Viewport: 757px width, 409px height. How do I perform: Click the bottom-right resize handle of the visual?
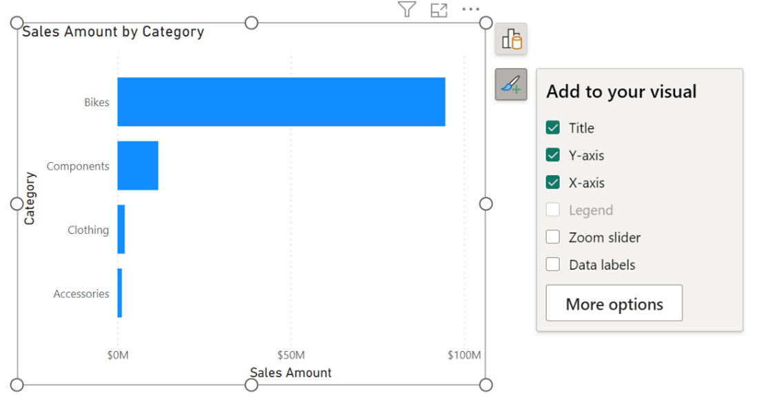click(x=486, y=385)
